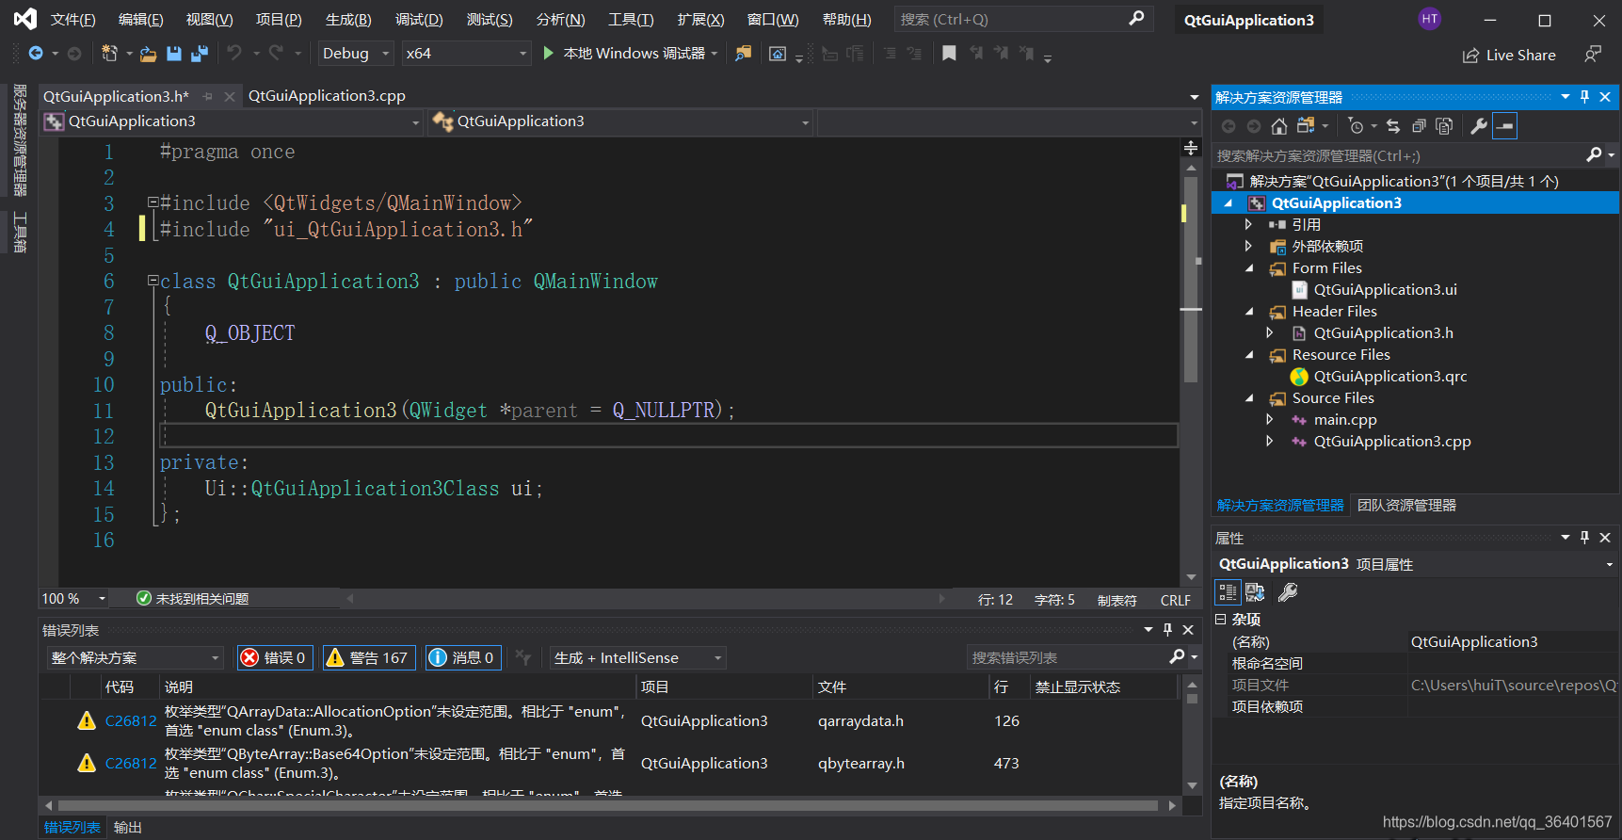Click the Find in Files icon

[x=744, y=54]
